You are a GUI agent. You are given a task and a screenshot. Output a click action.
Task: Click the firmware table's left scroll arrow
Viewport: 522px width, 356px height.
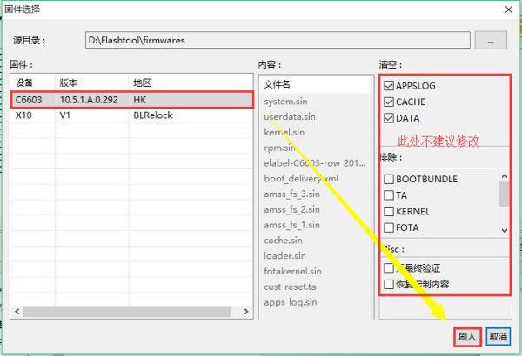pyautogui.click(x=16, y=311)
